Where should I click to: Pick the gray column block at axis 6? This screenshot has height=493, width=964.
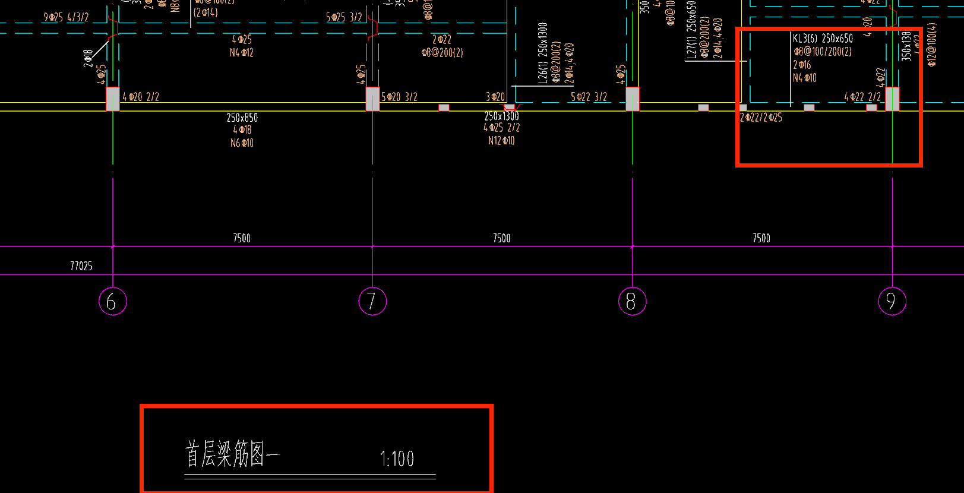[113, 99]
